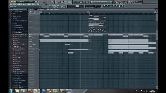Open the browser snapshot dropdown arrow
The width and height of the screenshot is (166, 93).
[27, 9]
